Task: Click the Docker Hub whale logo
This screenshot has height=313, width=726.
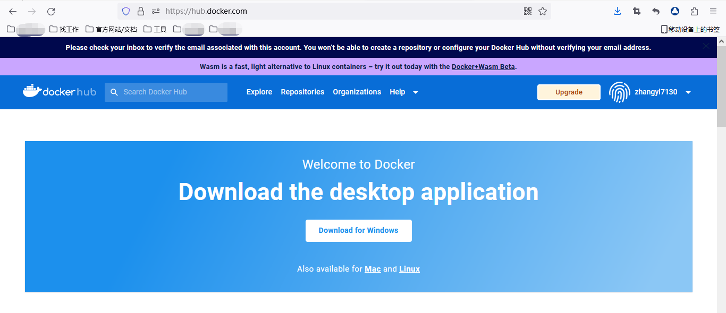Action: coord(60,91)
